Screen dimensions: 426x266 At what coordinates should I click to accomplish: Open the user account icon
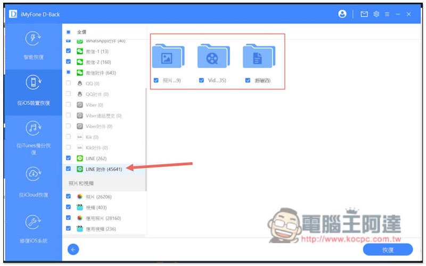(342, 14)
